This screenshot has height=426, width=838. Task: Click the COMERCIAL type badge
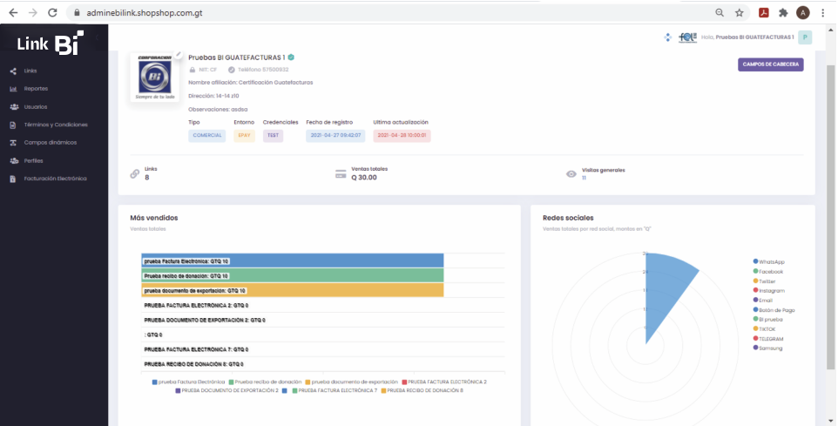click(x=206, y=136)
